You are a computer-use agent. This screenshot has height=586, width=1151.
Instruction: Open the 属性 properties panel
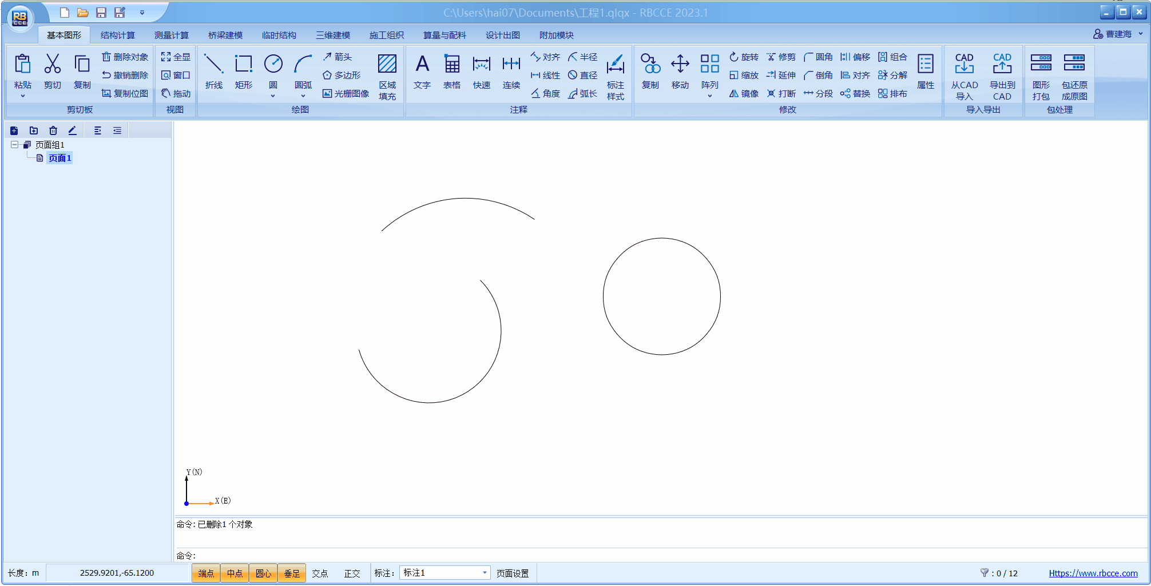(x=925, y=72)
